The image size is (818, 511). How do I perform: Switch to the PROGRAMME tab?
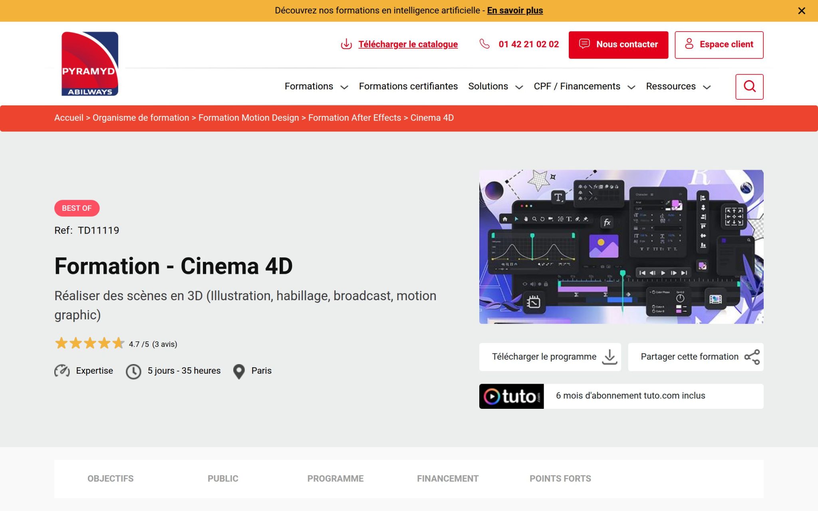coord(336,479)
